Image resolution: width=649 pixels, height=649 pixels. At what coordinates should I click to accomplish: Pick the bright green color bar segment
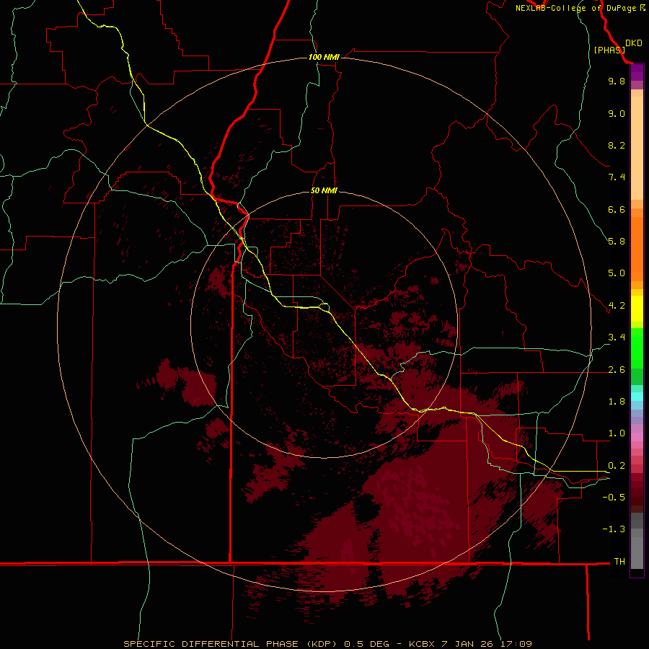[637, 348]
